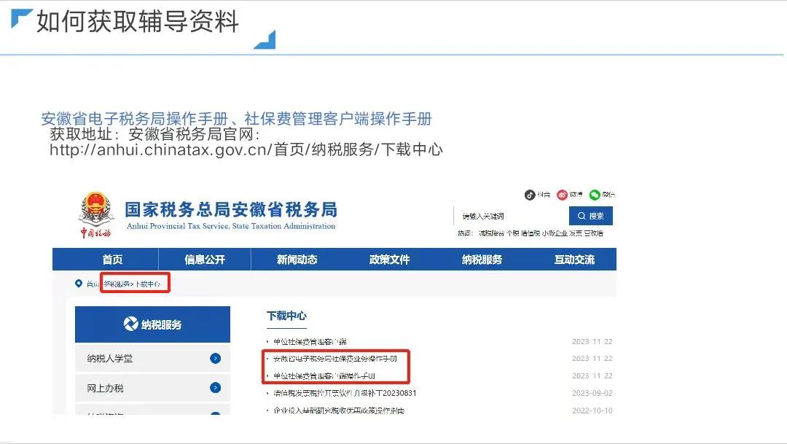Screen dimensions: 787x444
Task: Click the slide title 如何获取辅导资料
Action: click(x=137, y=22)
